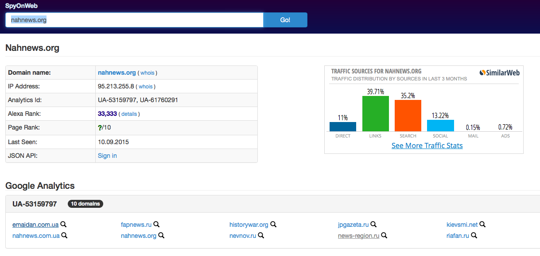Open whois link for IP address 95.213.255.8
Viewport: 540px width, 256px height.
click(x=146, y=87)
